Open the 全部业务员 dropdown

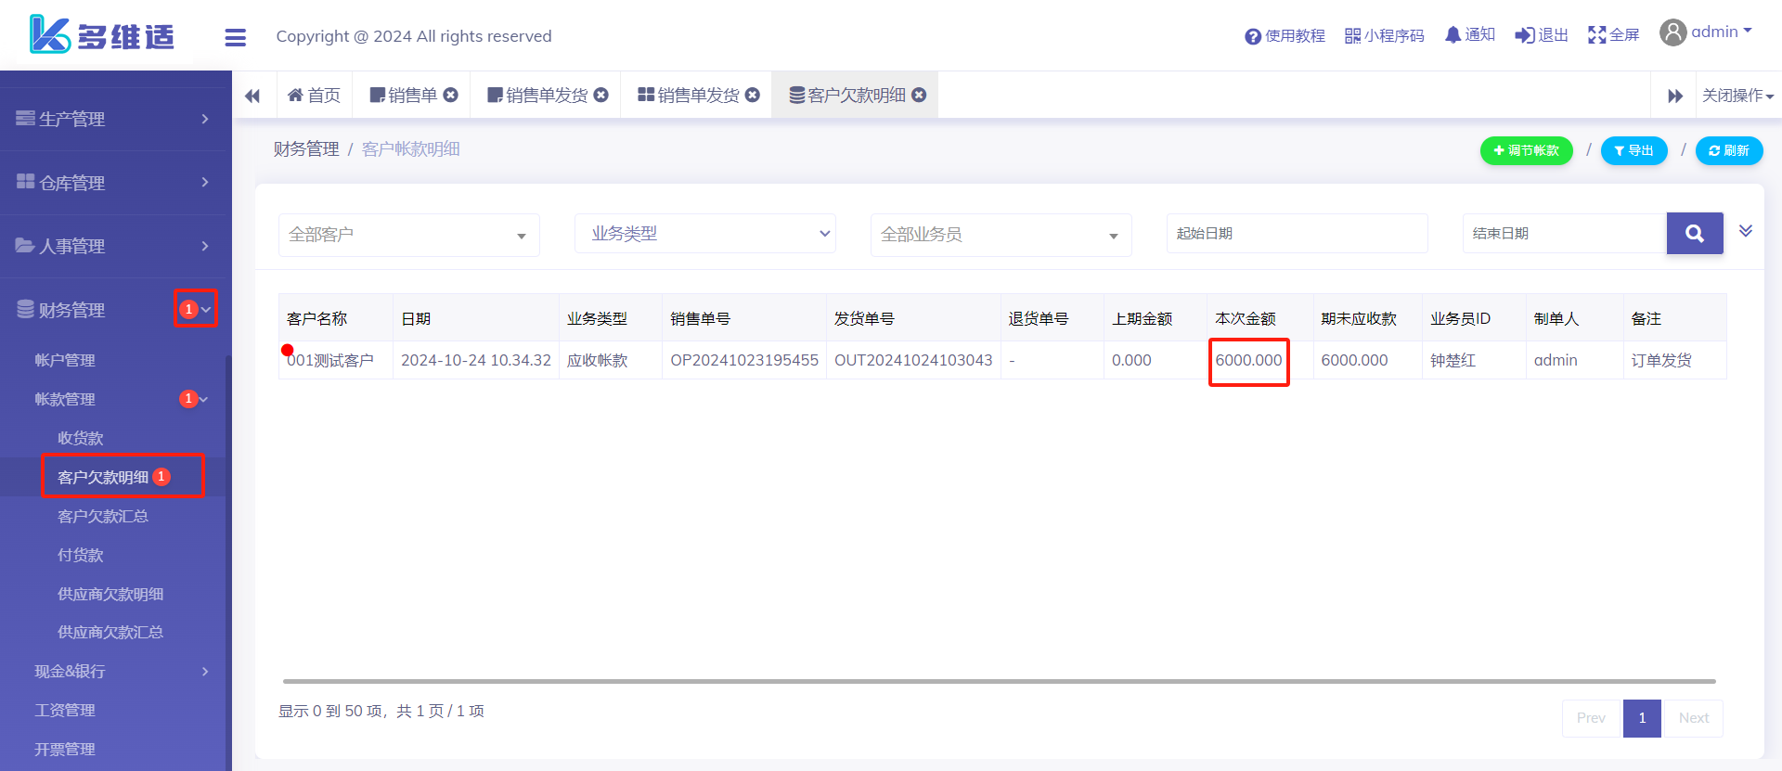[1000, 235]
